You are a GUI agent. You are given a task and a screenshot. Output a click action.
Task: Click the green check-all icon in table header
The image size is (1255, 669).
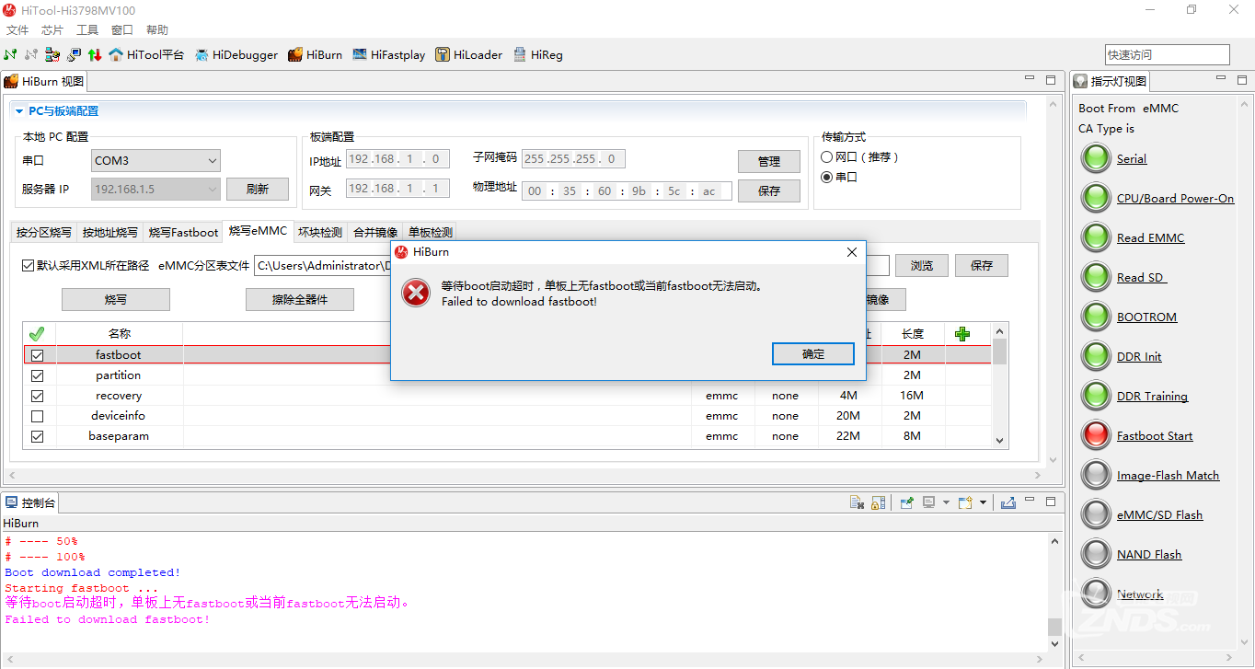click(37, 334)
